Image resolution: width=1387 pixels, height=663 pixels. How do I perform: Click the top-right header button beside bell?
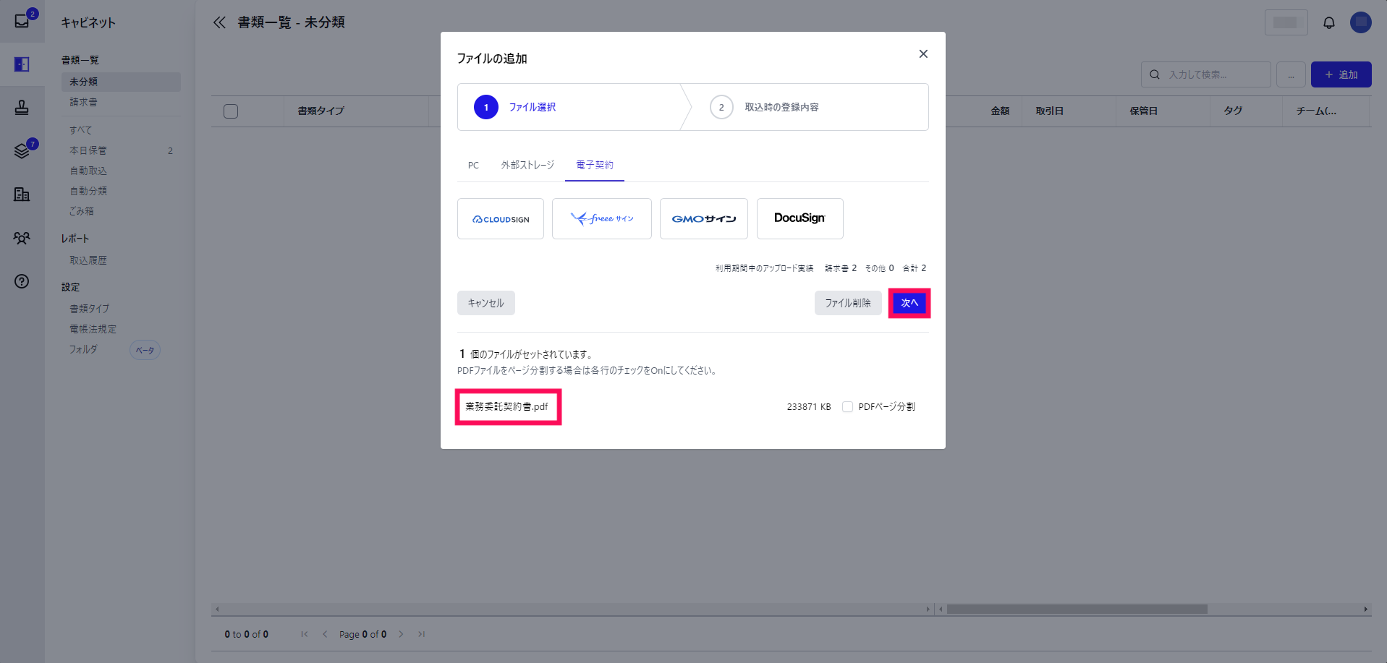[1286, 22]
